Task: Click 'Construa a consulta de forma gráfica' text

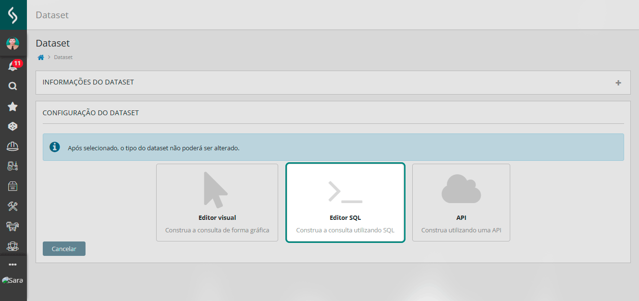Action: click(217, 230)
